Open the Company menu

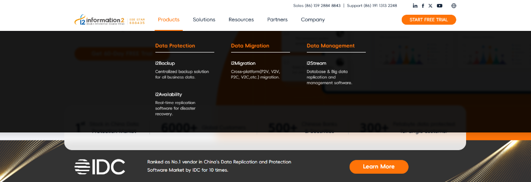pos(313,20)
